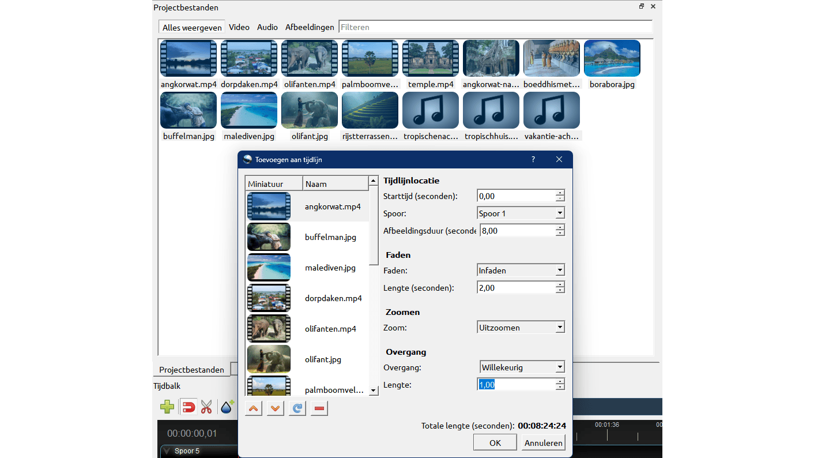This screenshot has height=458, width=814.
Task: Remove selected file with red minus button
Action: [x=319, y=408]
